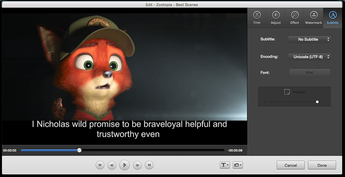Viewport: 345px width, 177px height.
Task: Click the elapsed time 00:00:03
Action: point(9,150)
